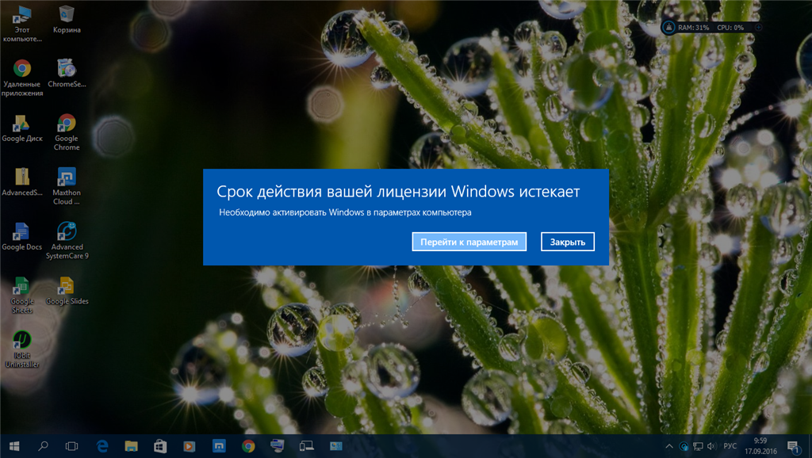Image resolution: width=812 pixels, height=458 pixels.
Task: Select the ChromeSe... desktop icon
Action: (67, 73)
